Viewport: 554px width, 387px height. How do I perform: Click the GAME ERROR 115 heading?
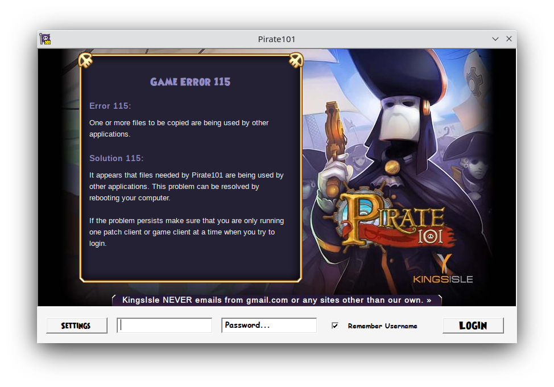tap(190, 82)
